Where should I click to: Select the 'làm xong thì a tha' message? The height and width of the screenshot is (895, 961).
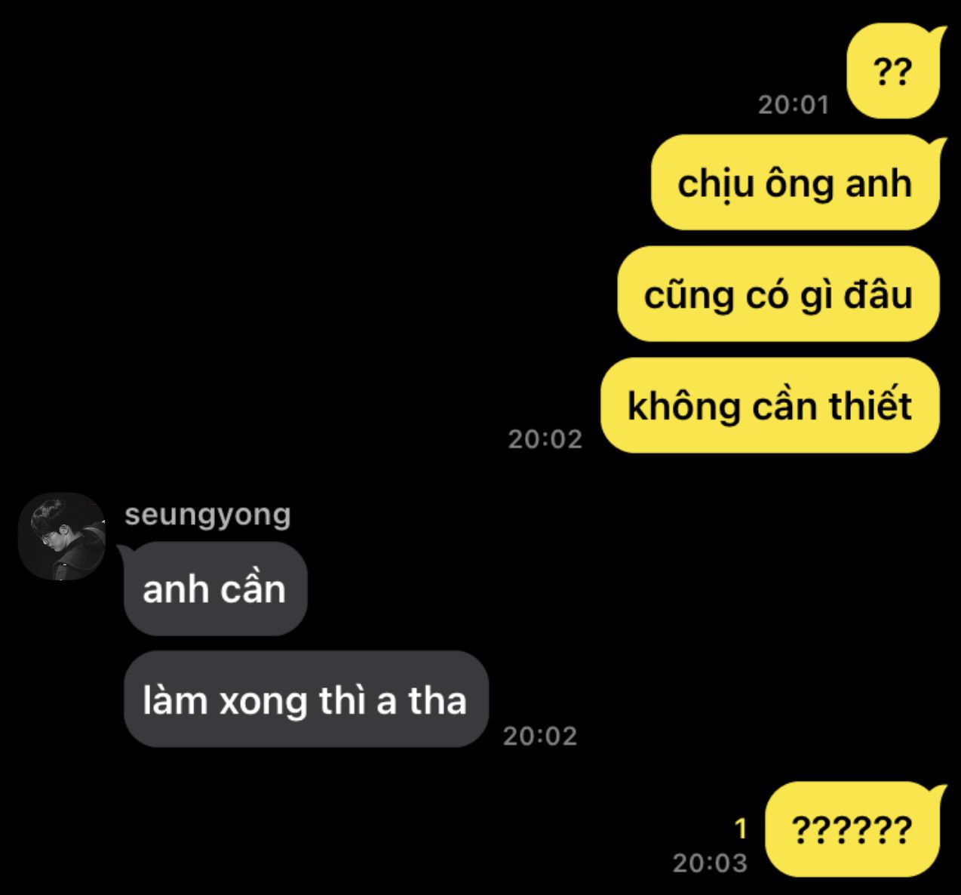tap(305, 700)
